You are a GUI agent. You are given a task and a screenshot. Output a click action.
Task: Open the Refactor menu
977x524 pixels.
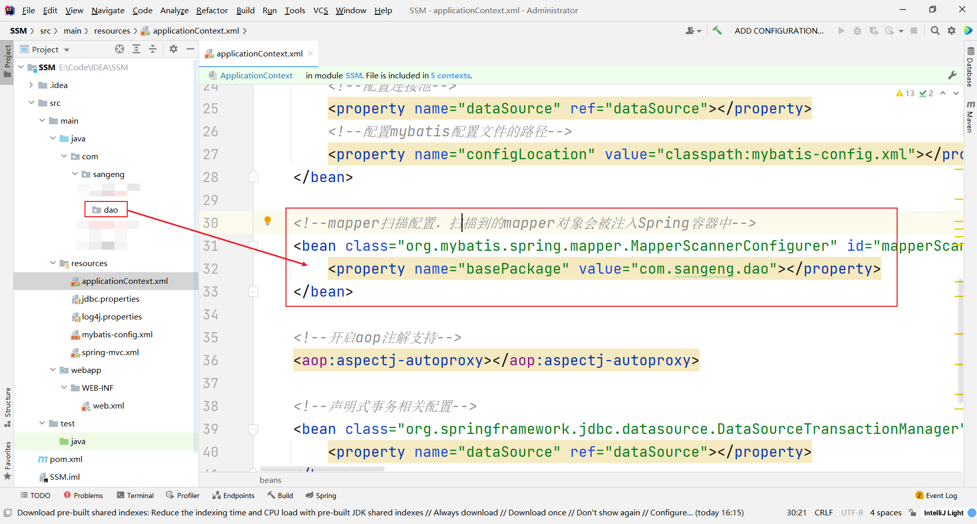point(212,10)
